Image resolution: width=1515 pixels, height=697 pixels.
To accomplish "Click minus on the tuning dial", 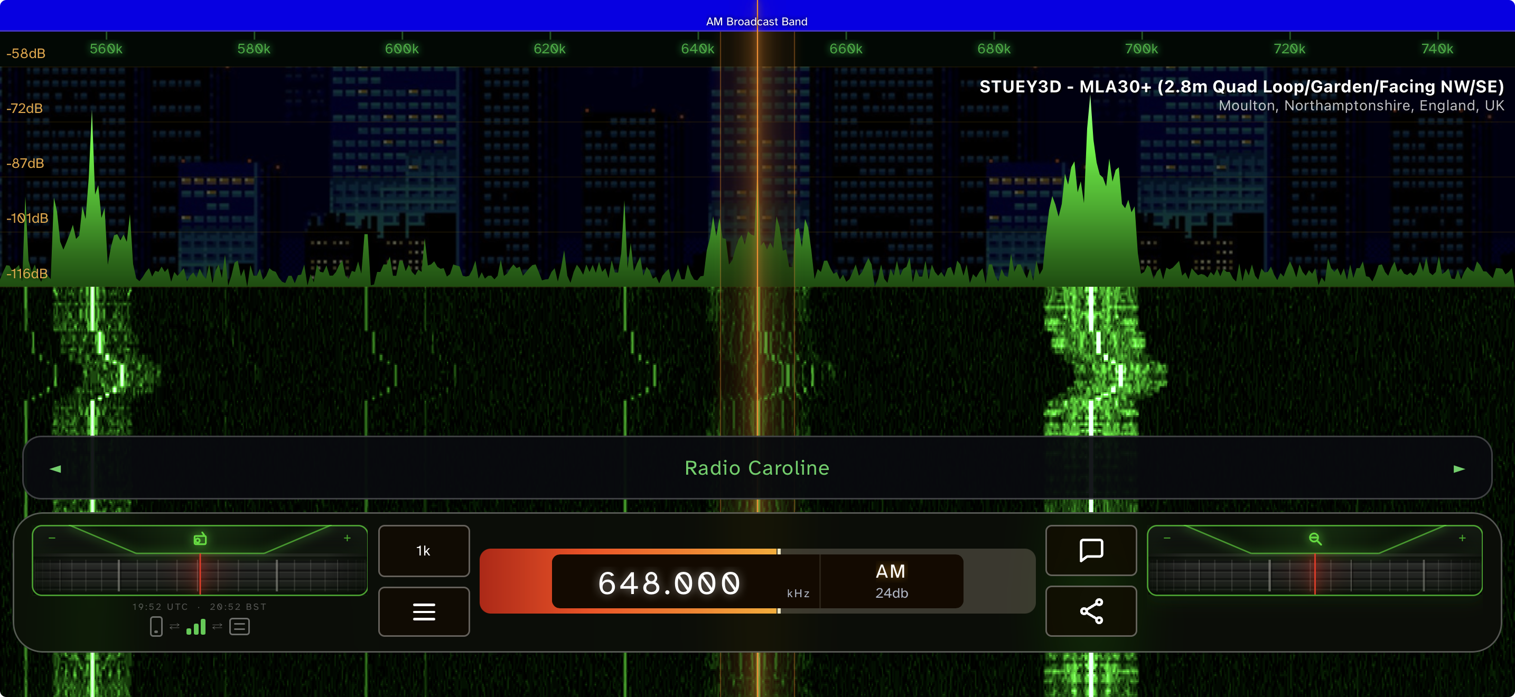I will click(x=52, y=538).
